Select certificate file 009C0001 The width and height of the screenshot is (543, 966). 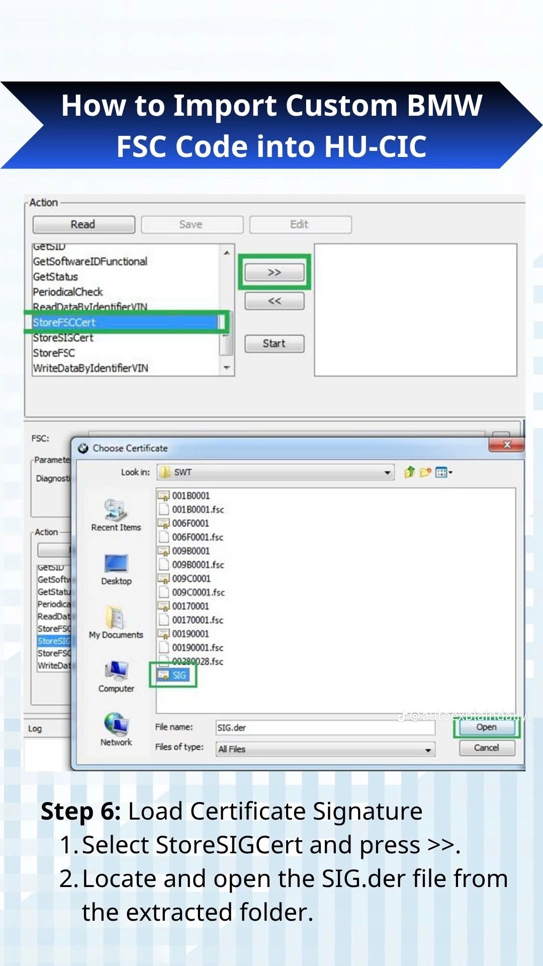coord(185,579)
